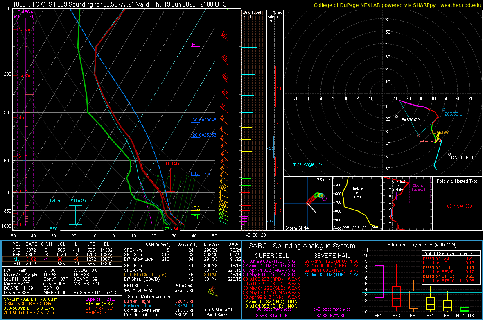Click Sfc-3km AGL LR = 7.0 C/km

pos(31,299)
